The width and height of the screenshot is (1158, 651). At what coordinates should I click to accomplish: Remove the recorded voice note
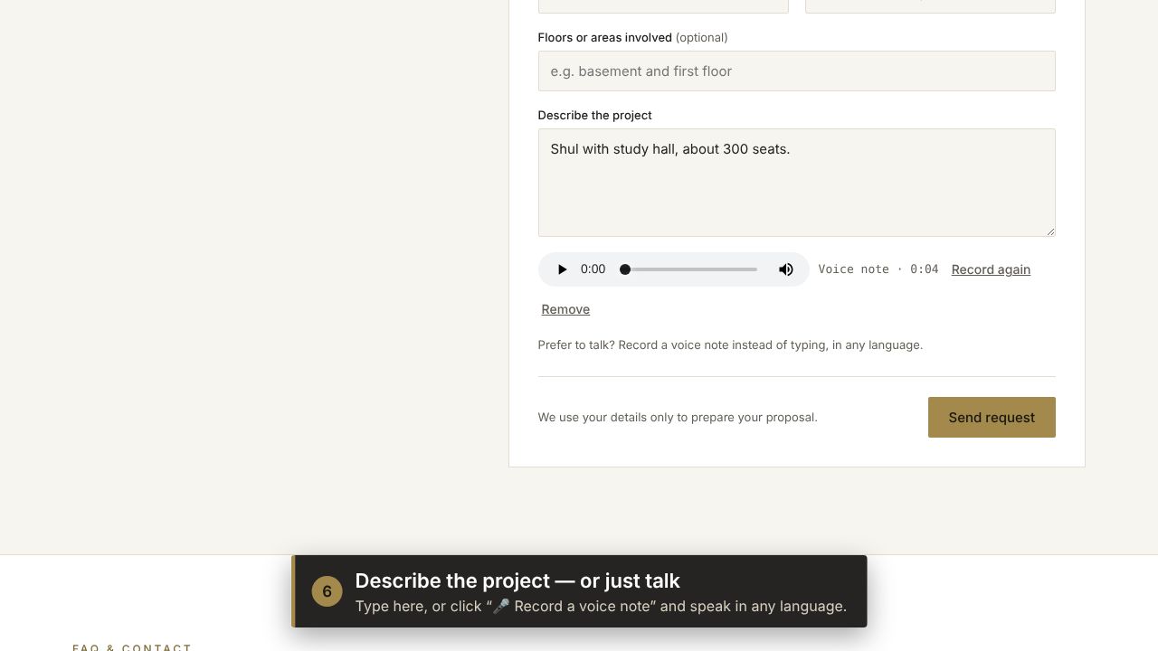[565, 309]
